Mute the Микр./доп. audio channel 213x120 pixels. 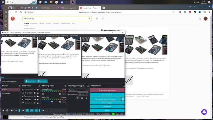(60, 102)
